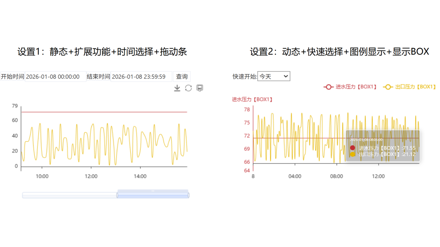Click the circular refresh arrows icon

(x=188, y=88)
